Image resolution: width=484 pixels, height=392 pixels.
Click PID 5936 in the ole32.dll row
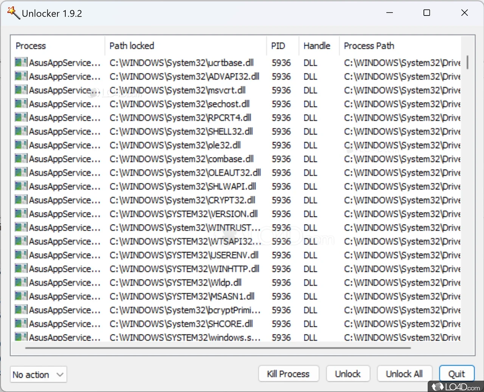point(281,145)
